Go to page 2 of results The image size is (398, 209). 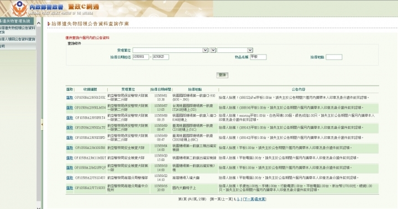click(x=238, y=199)
